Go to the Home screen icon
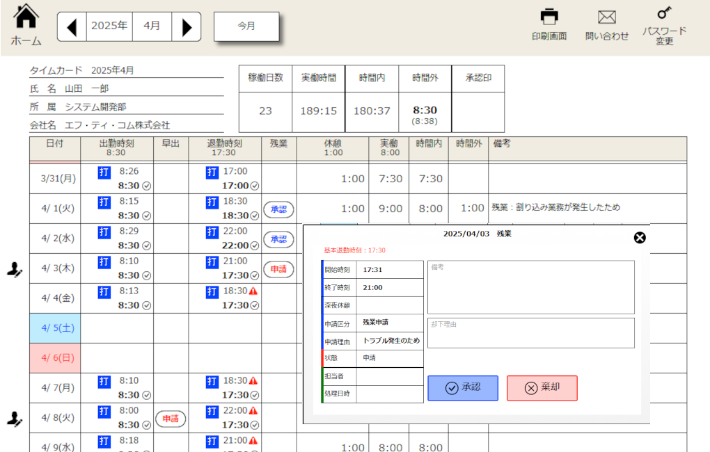 [x=26, y=17]
